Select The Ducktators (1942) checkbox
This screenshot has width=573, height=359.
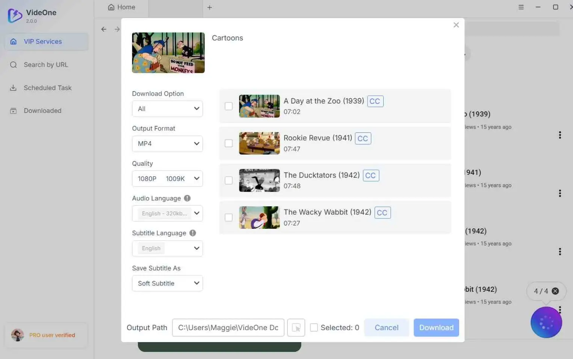(x=228, y=180)
